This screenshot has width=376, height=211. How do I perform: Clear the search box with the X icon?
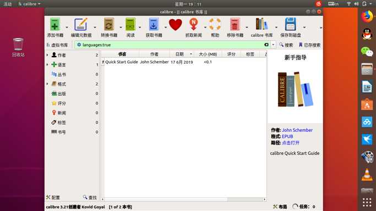[266, 45]
